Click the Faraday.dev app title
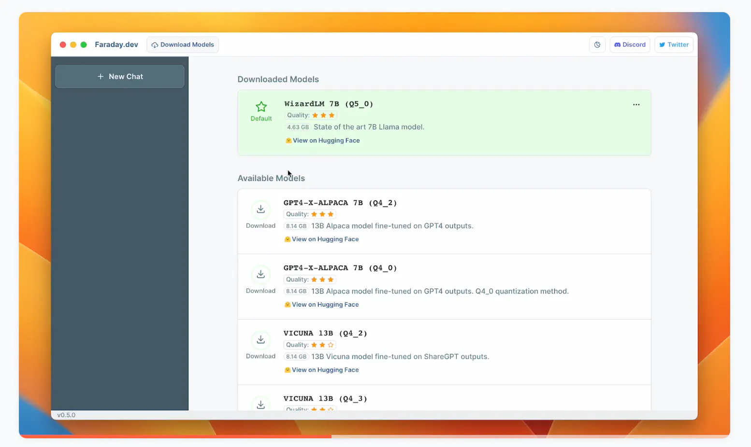Screen dimensions: 751x447 (x=116, y=44)
